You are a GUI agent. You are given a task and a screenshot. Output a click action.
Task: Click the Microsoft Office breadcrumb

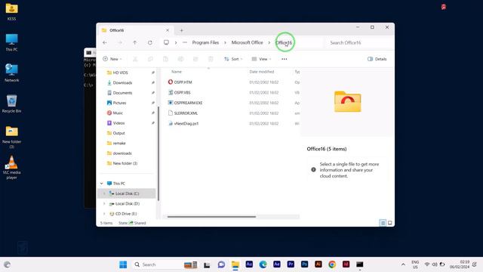point(248,42)
